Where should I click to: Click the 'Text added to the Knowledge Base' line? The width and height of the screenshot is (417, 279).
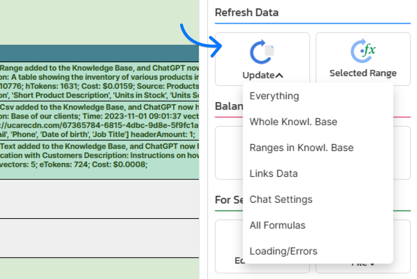[99, 146]
